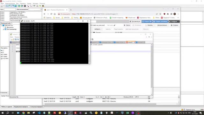204x115 pixels.
Task: Click the Proxmox task log horizontal scrollbar
Action: click(100, 104)
